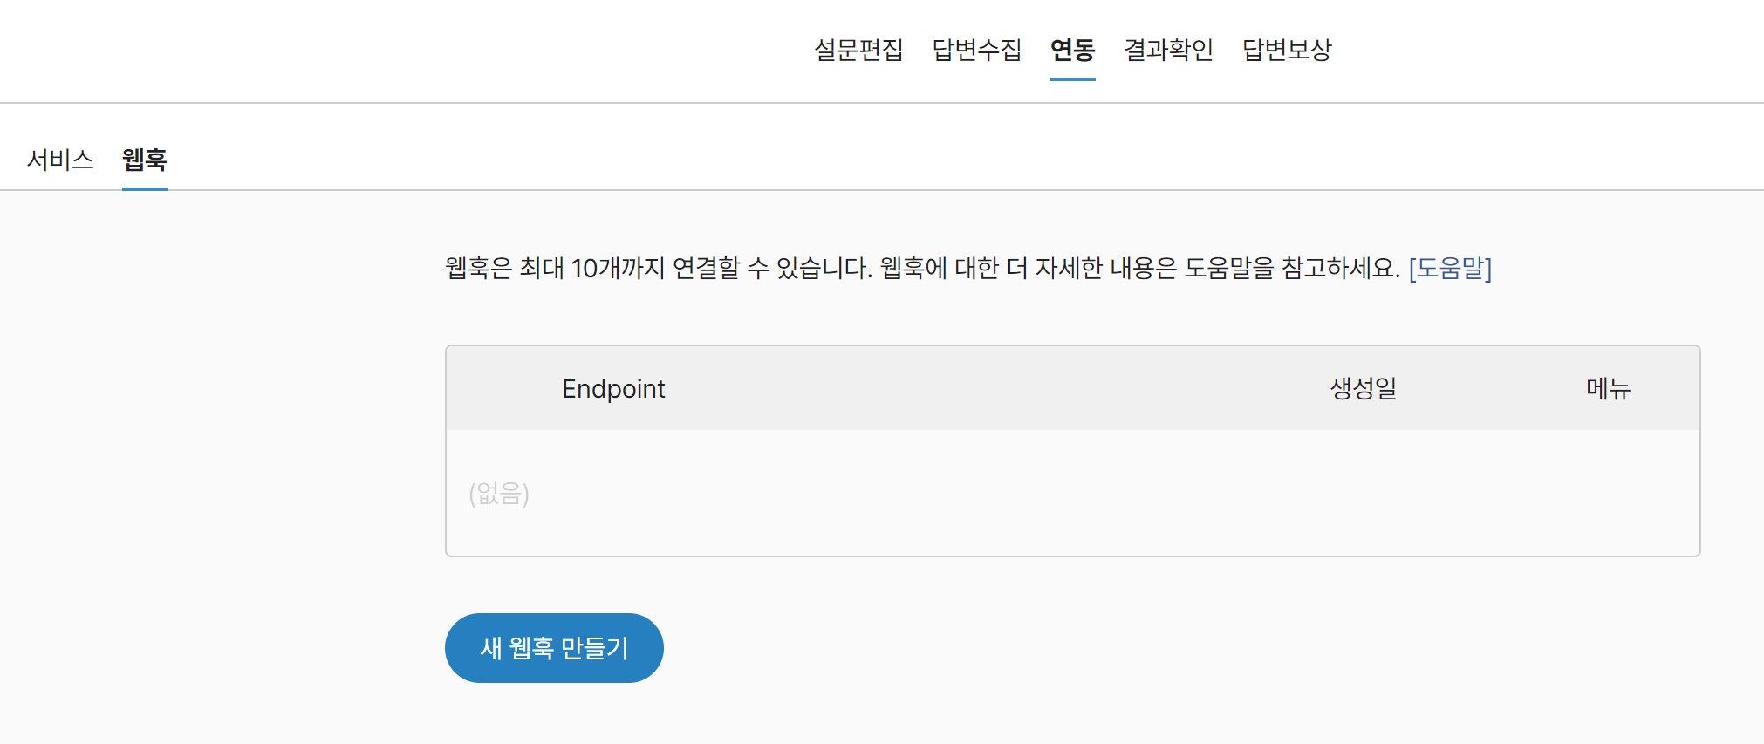
Task: Select the 웹훅 sub-tab
Action: click(144, 160)
